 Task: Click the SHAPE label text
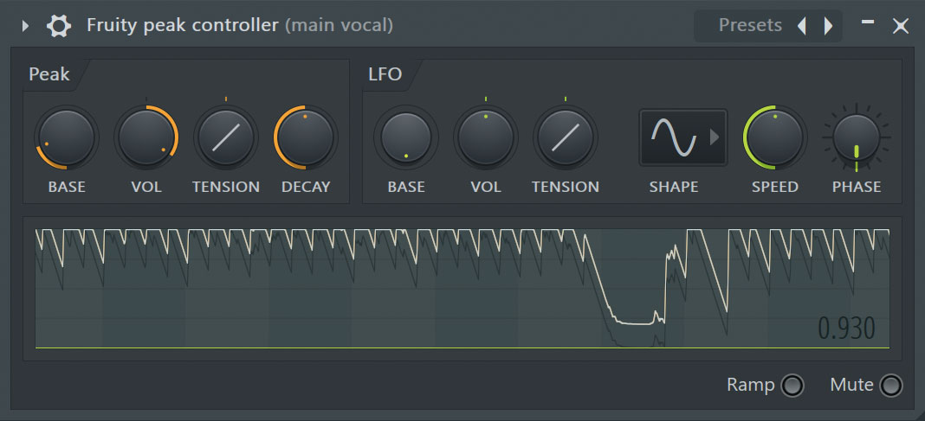pos(674,188)
